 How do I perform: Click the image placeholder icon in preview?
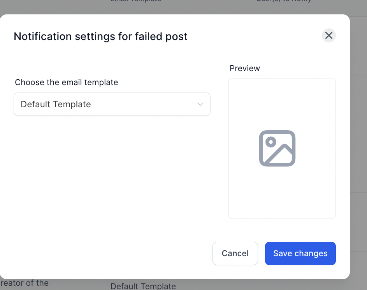(277, 148)
